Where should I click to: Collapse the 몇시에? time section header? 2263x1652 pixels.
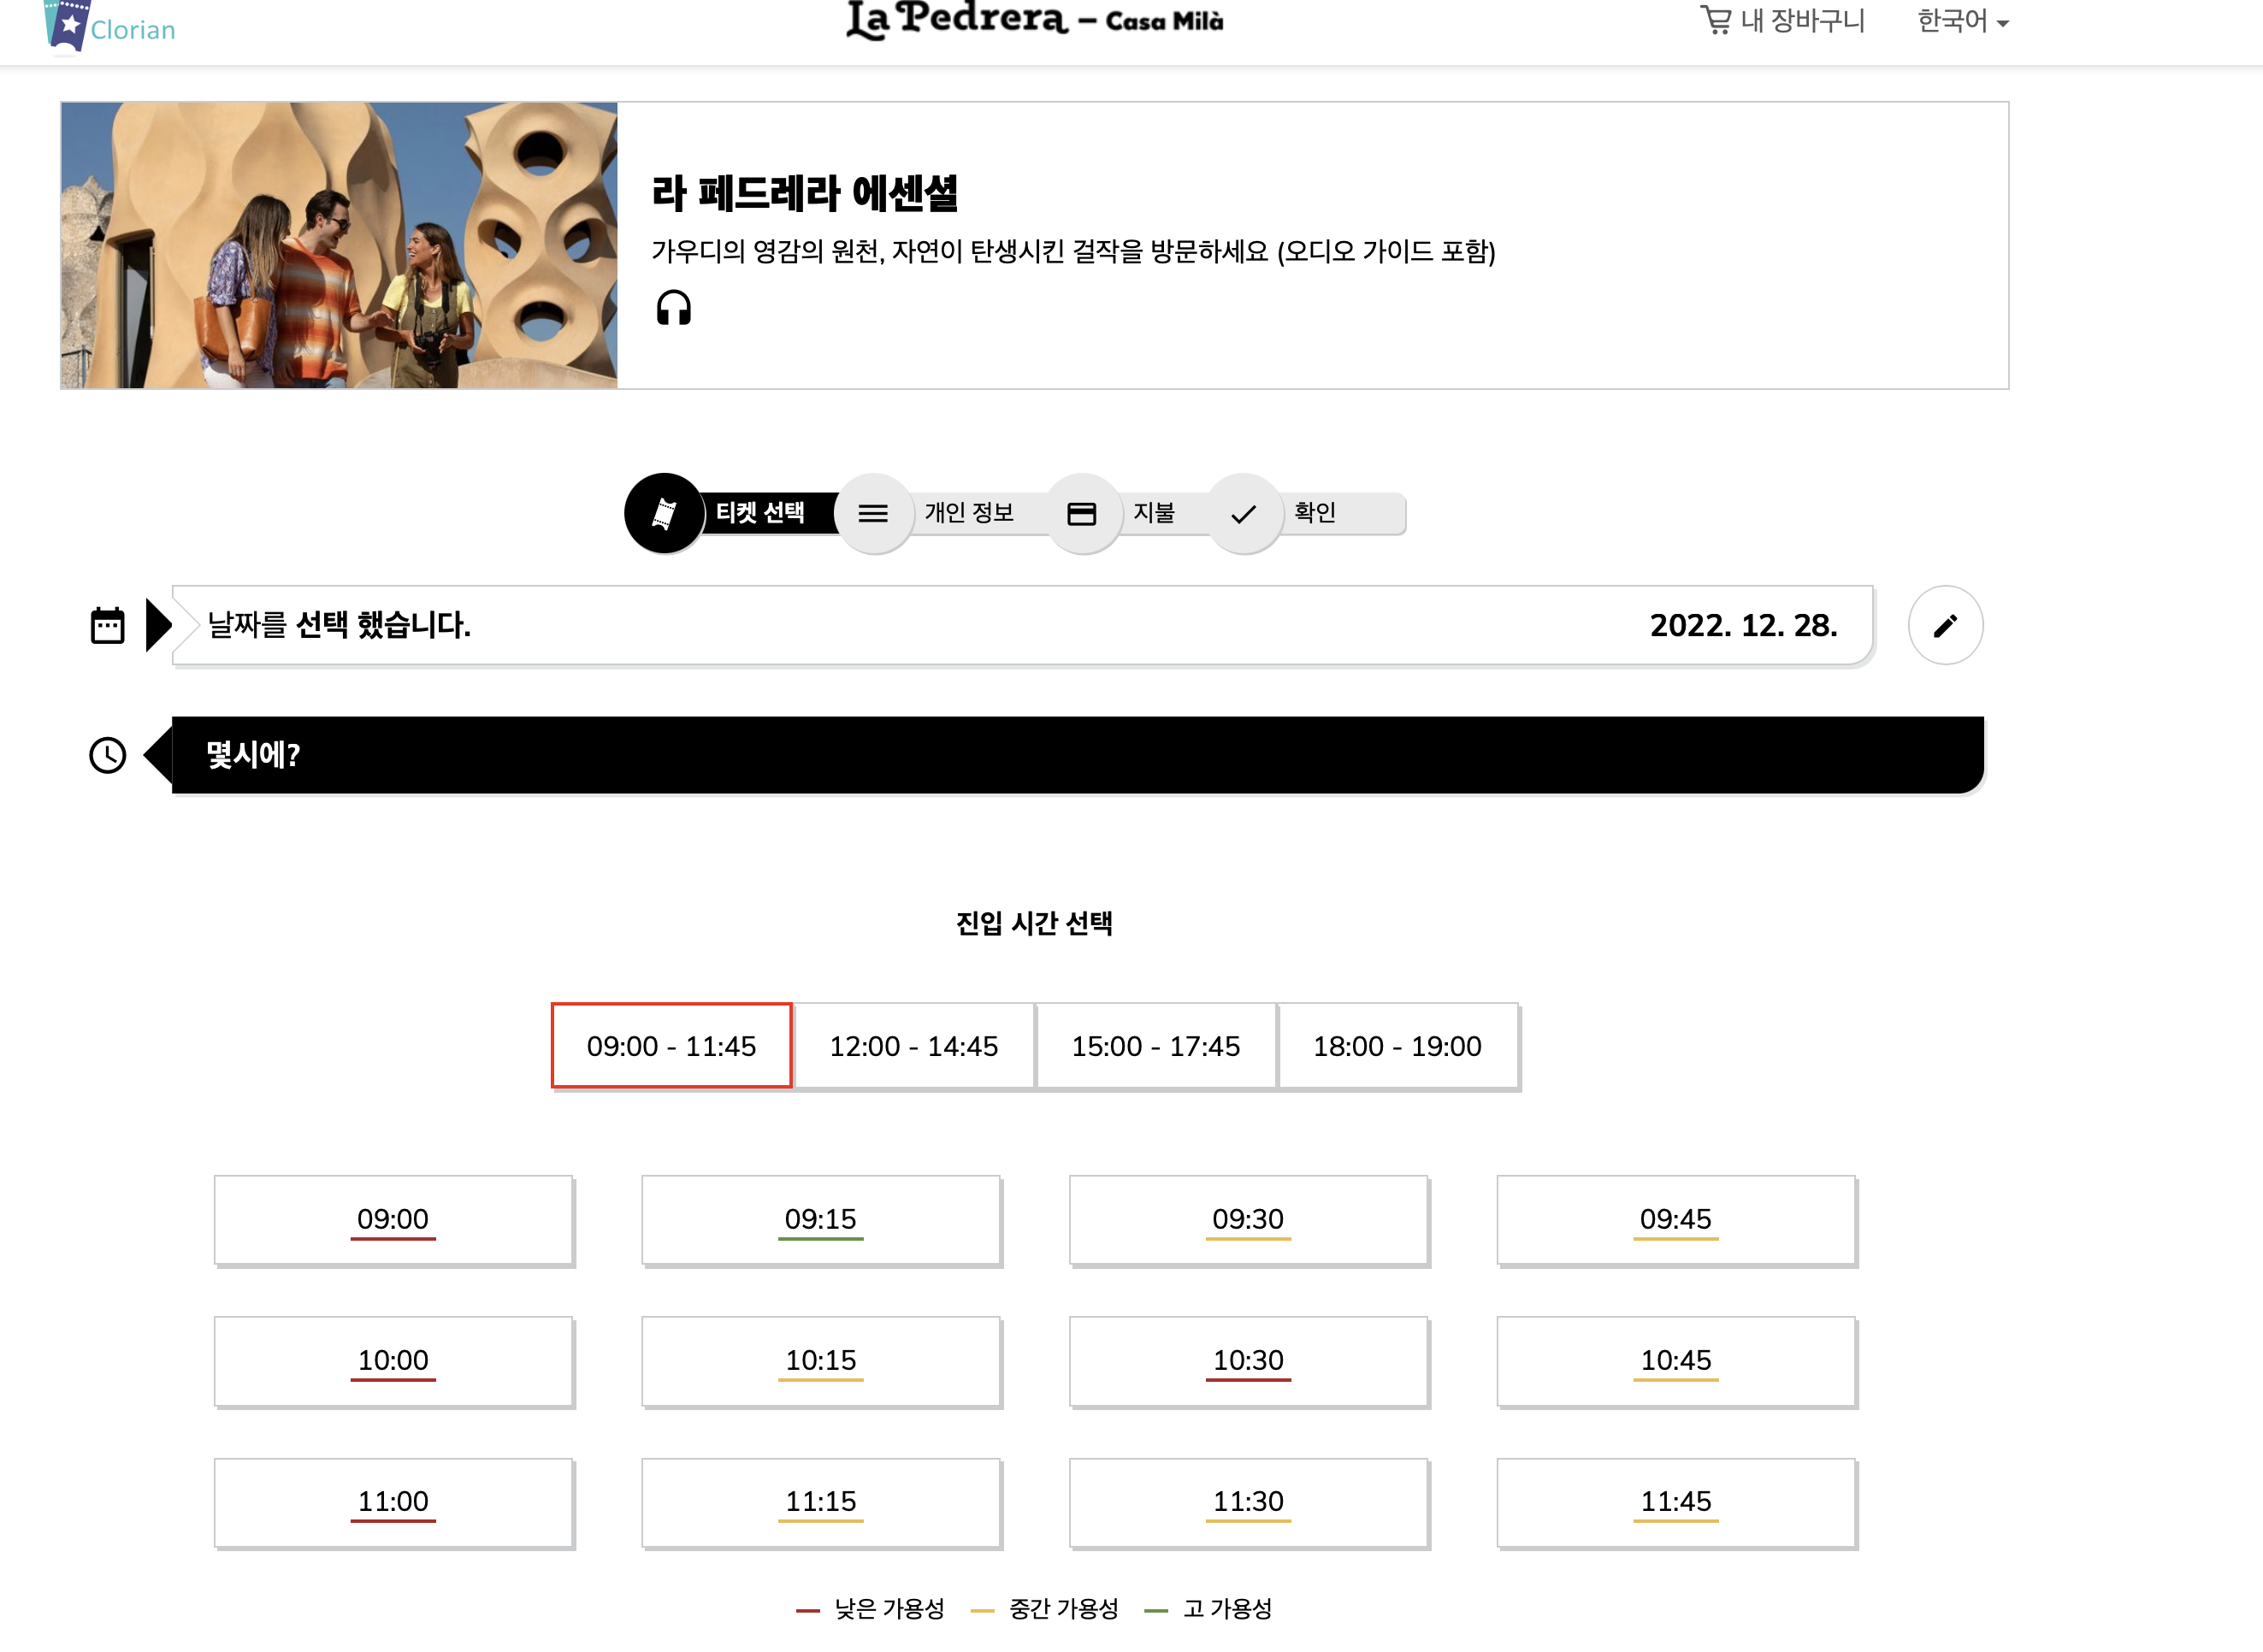(x=1077, y=755)
